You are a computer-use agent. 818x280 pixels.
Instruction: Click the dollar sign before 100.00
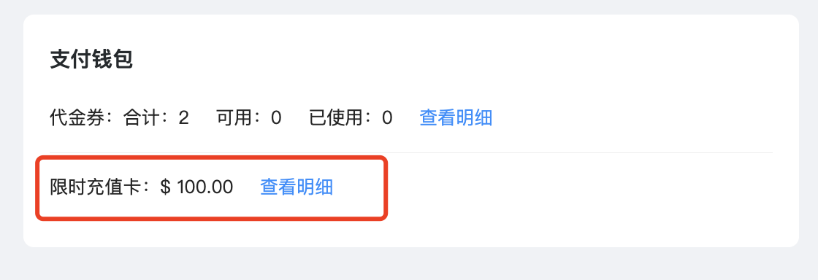[x=165, y=187]
